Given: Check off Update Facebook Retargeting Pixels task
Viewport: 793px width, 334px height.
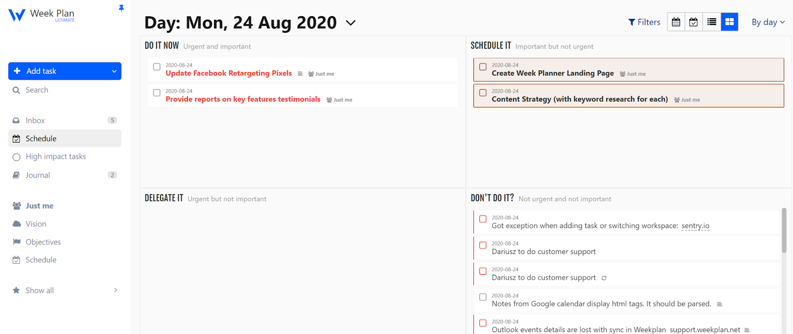Looking at the screenshot, I should coord(157,67).
